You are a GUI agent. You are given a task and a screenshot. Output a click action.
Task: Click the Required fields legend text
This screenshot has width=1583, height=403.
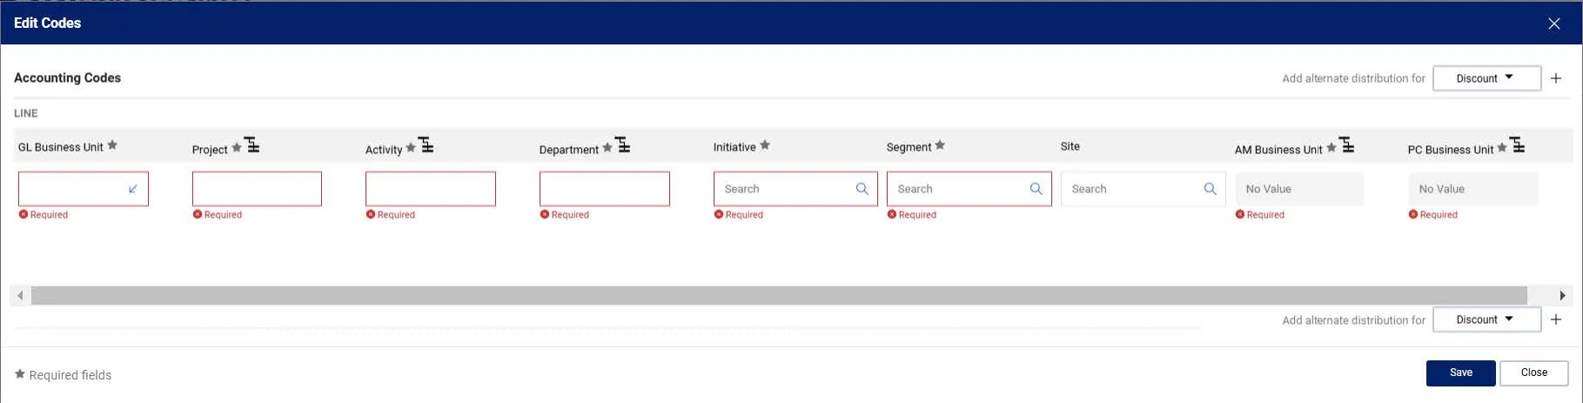70,375
